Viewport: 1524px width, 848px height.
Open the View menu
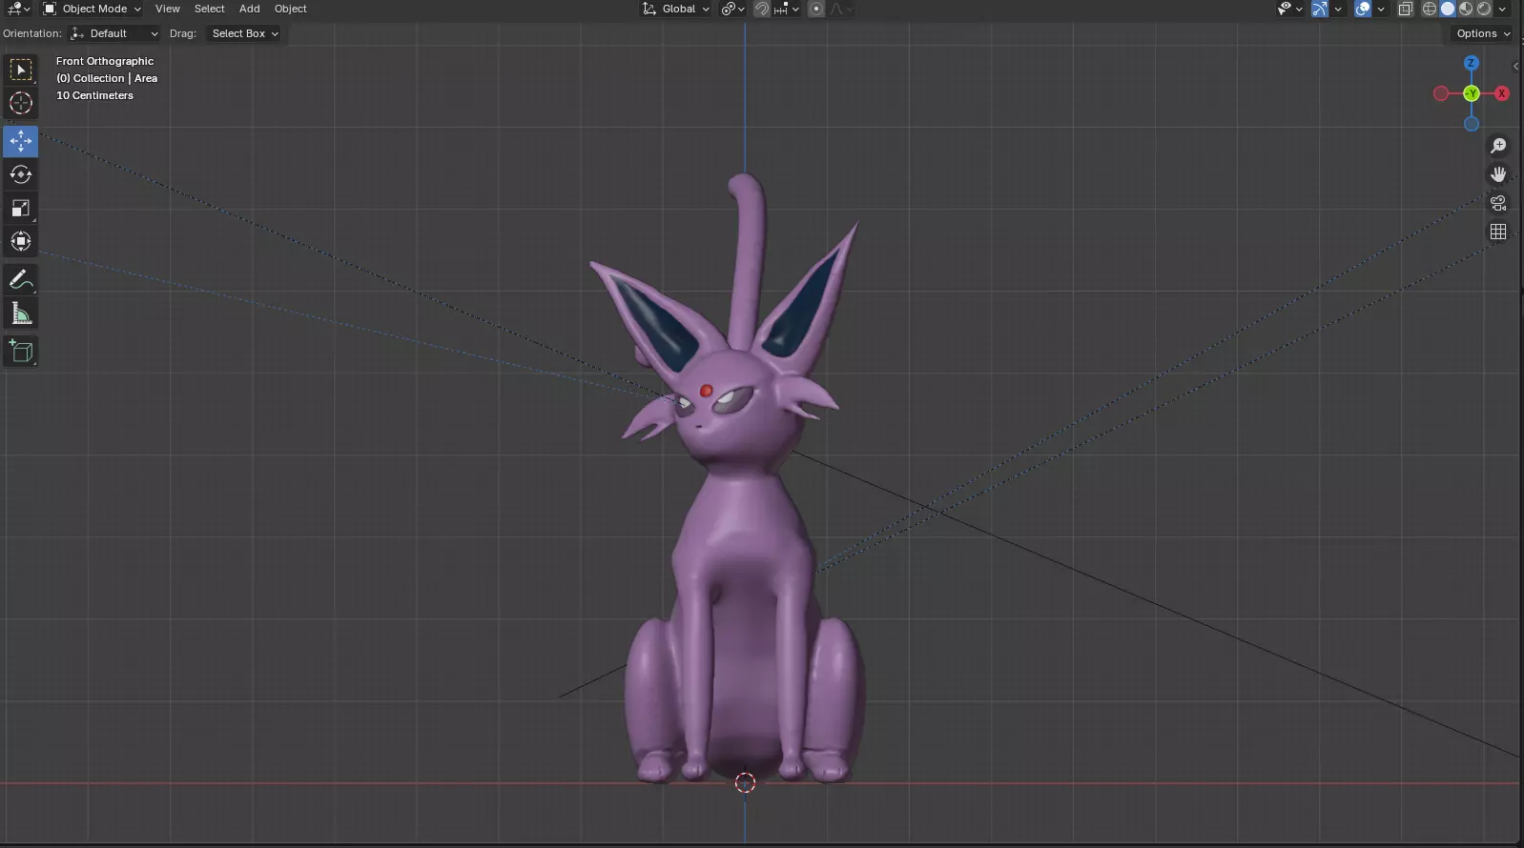[168, 9]
